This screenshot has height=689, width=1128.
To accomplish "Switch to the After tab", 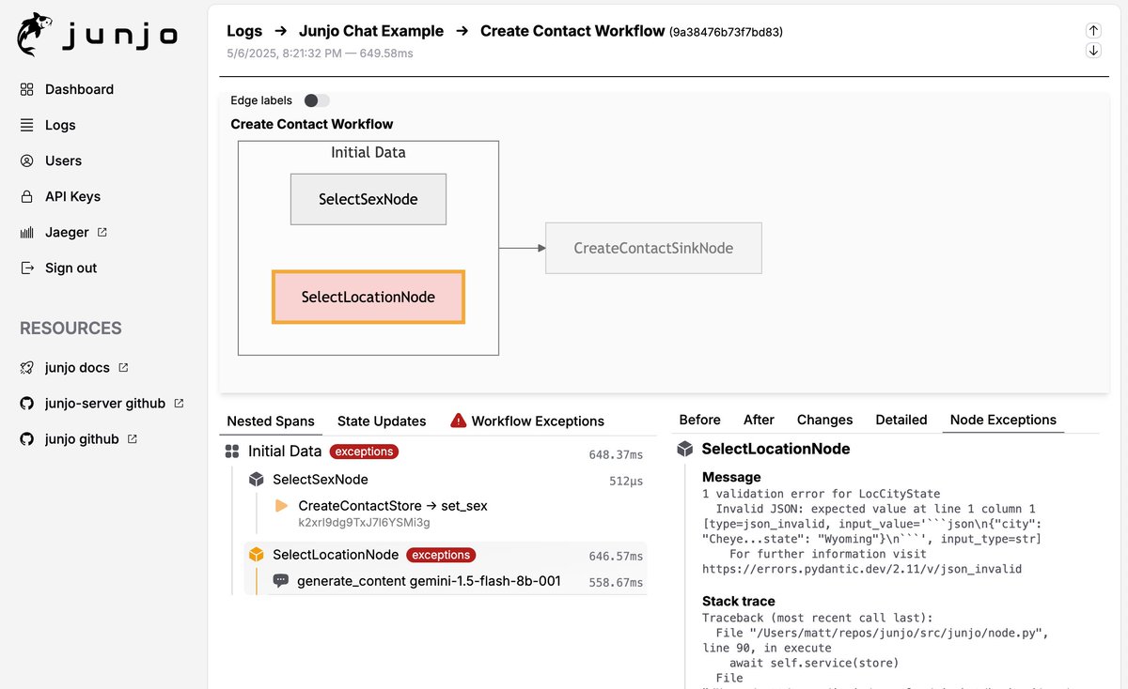I will tap(759, 420).
